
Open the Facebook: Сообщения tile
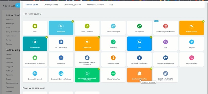click(x=139, y=59)
